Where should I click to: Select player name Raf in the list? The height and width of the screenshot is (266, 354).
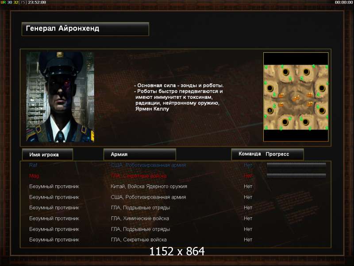[33, 165]
